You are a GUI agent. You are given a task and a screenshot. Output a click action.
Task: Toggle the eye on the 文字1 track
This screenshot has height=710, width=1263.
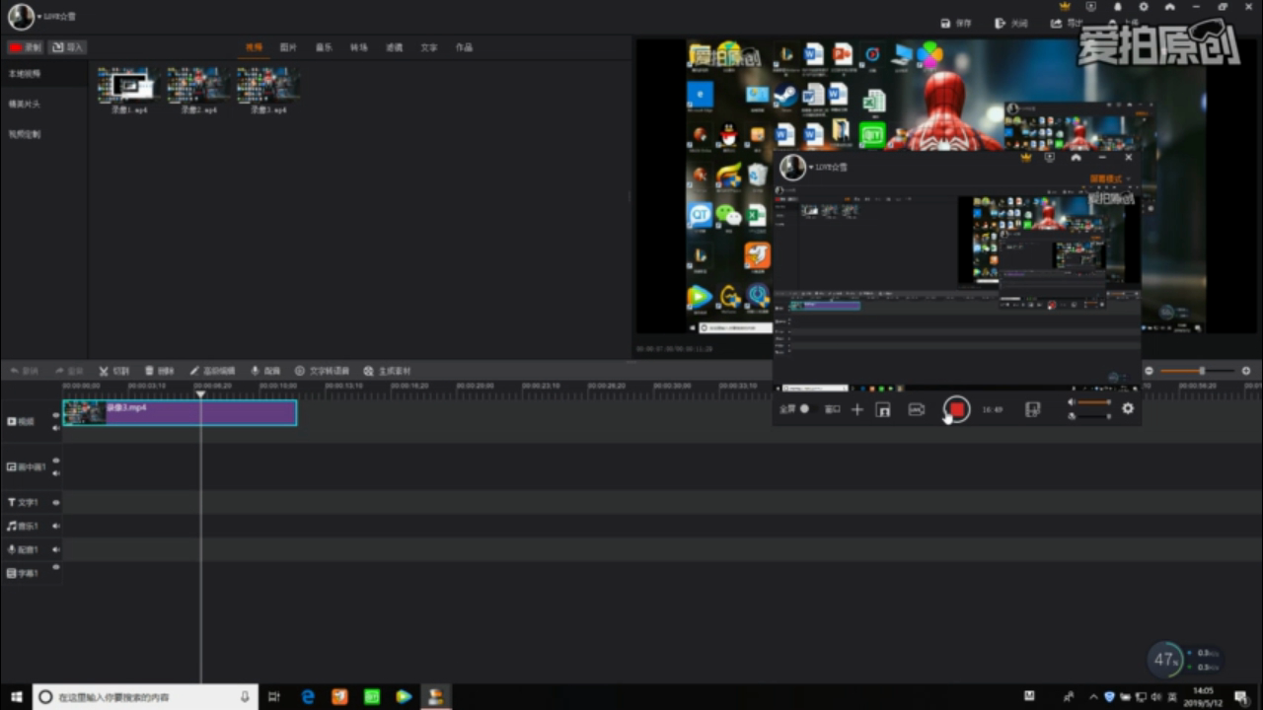coord(56,502)
